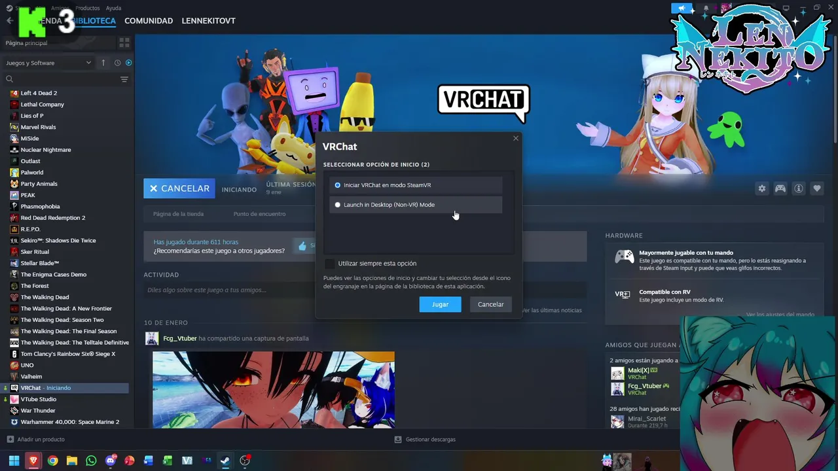
Task: Open the collections grid view icon
Action: pyautogui.click(x=124, y=43)
